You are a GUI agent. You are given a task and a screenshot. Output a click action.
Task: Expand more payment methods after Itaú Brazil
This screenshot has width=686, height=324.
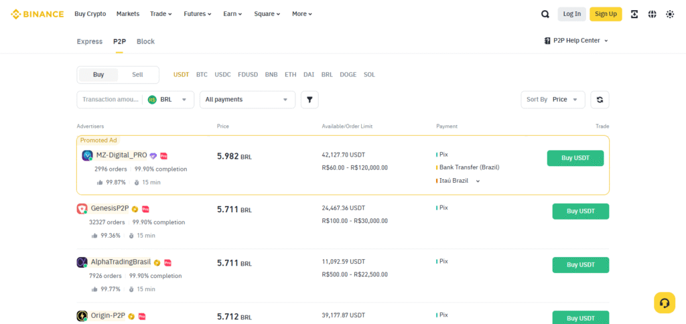pos(478,181)
